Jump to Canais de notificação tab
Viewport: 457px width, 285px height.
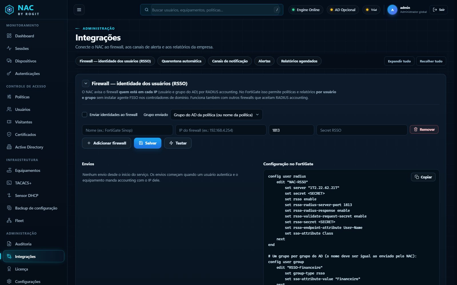point(230,61)
